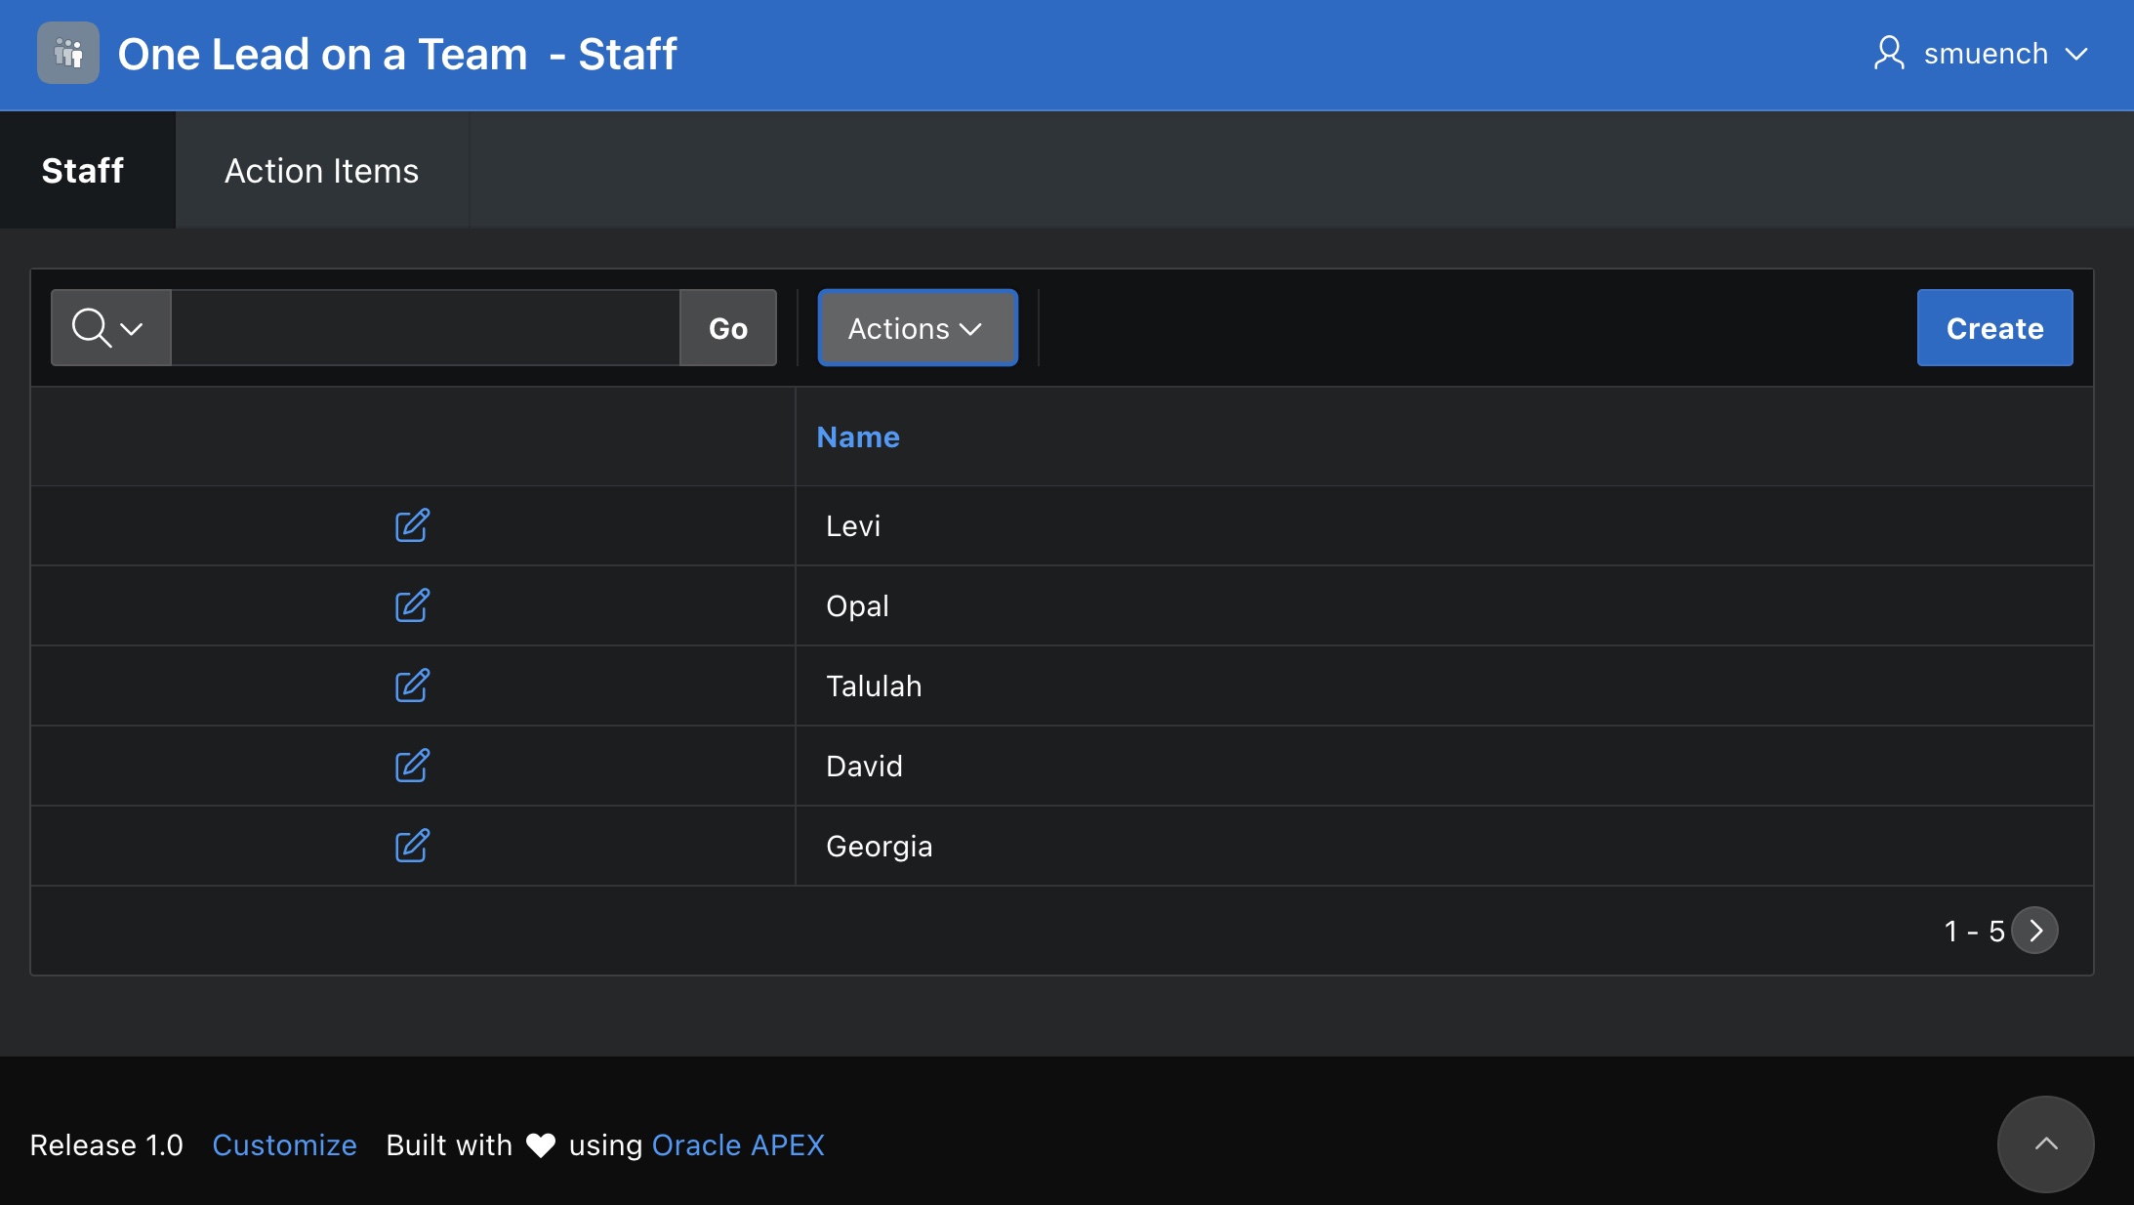The width and height of the screenshot is (2134, 1205).
Task: Click into the report search field
Action: click(425, 328)
